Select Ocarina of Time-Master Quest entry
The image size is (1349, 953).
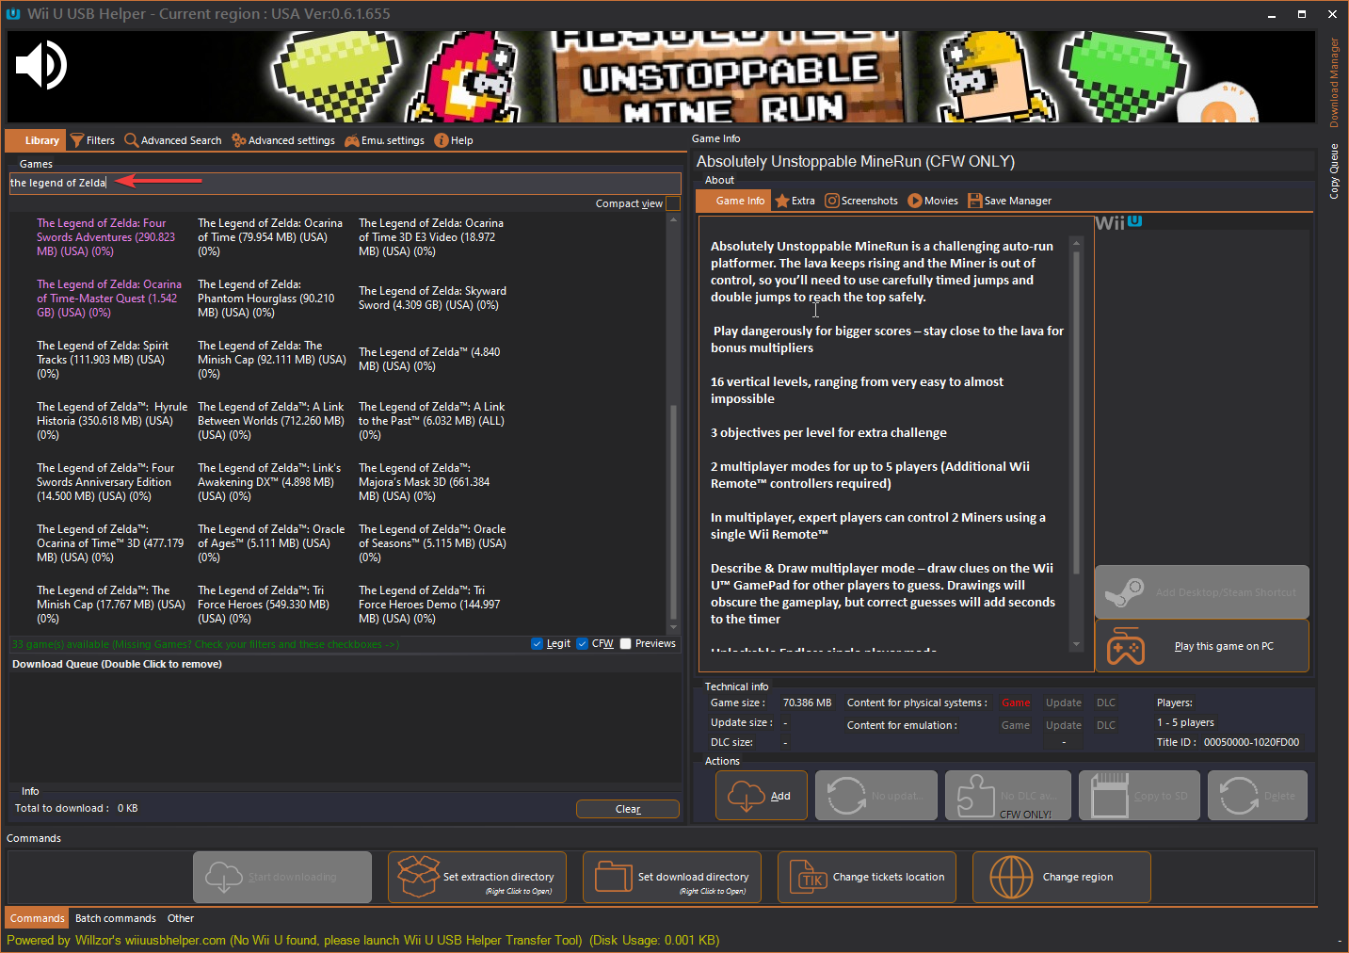(109, 299)
